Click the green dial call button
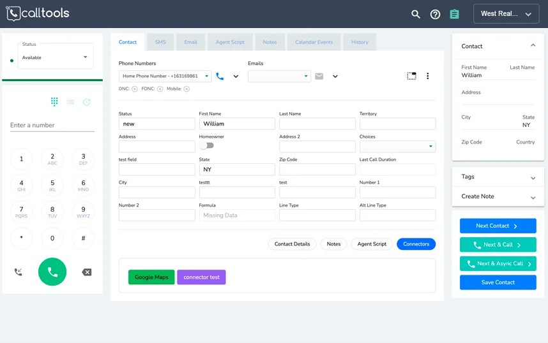Image resolution: width=548 pixels, height=343 pixels. [52, 272]
